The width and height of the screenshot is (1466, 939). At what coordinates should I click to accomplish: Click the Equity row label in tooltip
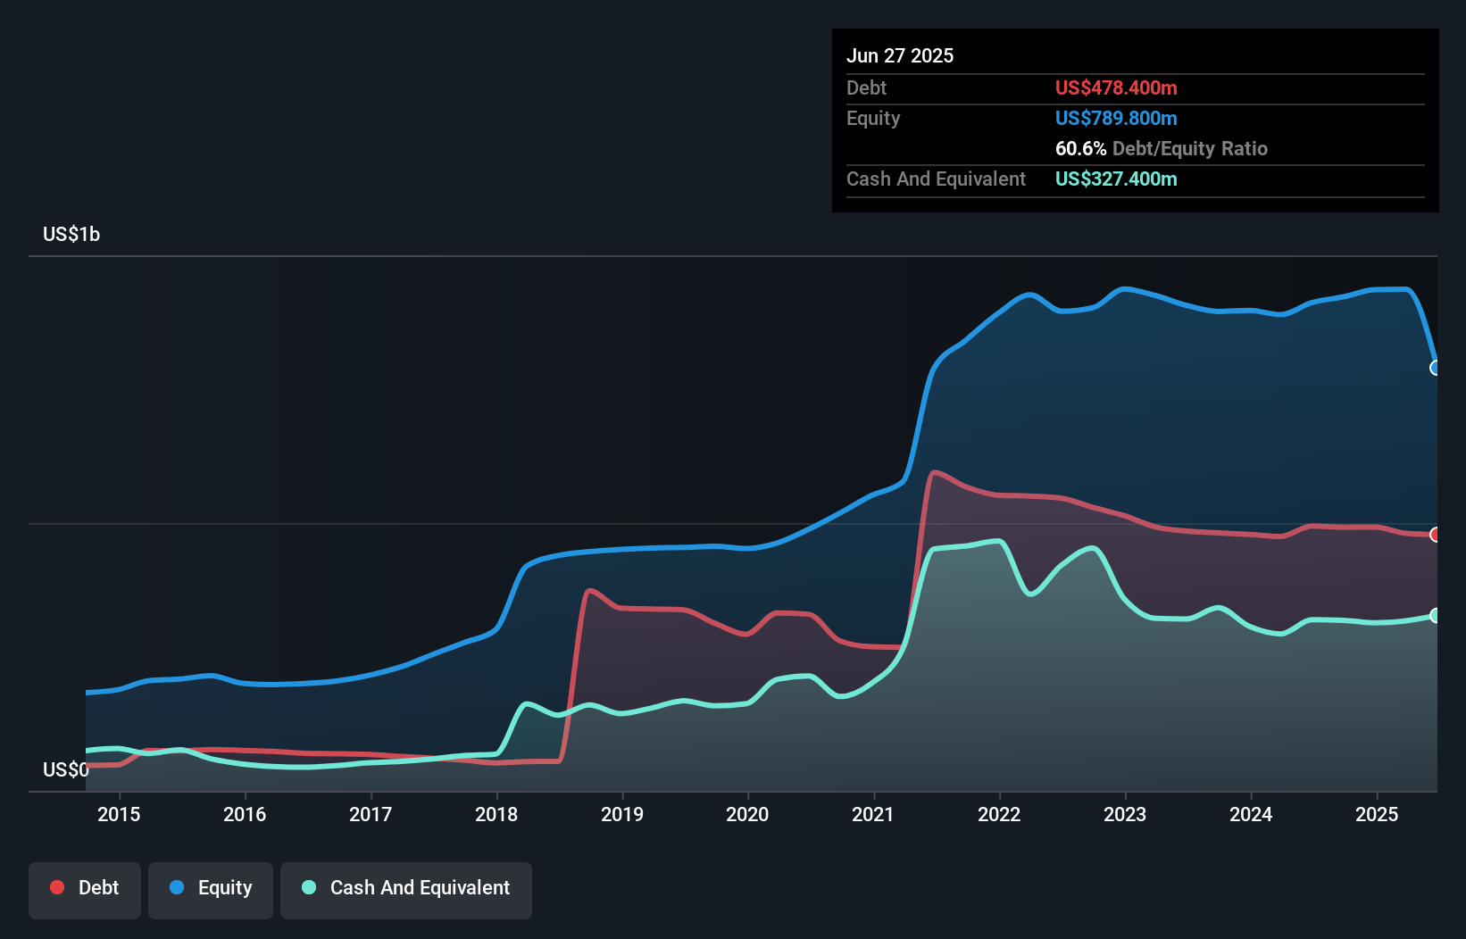point(873,118)
